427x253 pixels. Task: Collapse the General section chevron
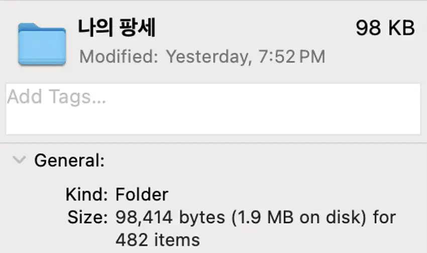click(20, 160)
